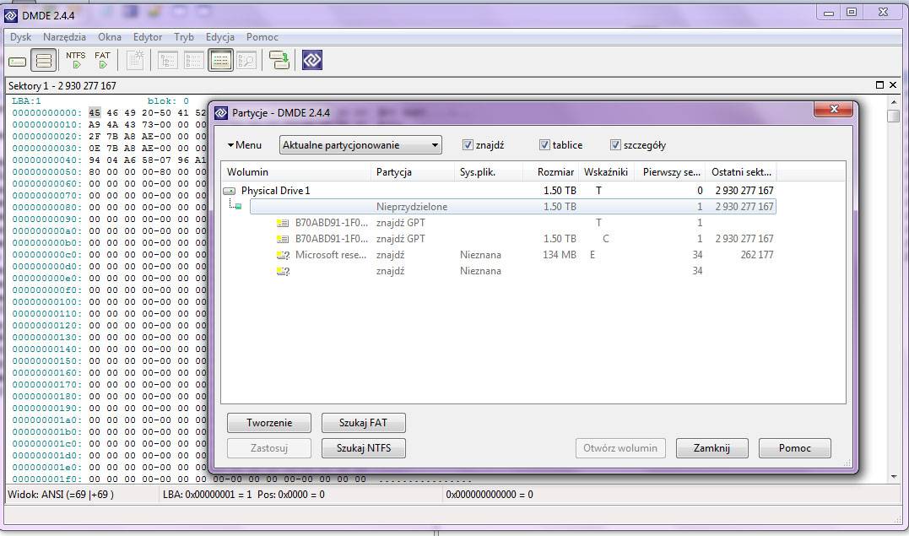Click the icon of first B70ABD91 GPT row
Screen dimensions: 909x536
283,223
